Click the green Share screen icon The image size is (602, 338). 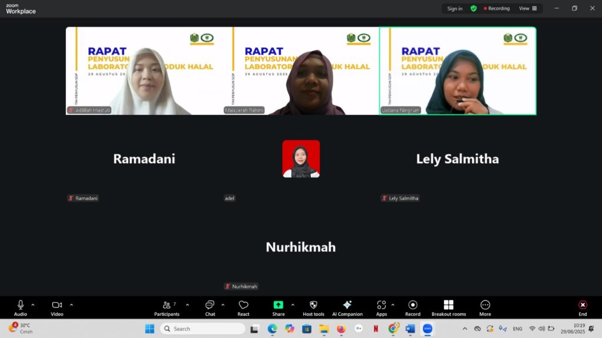[278, 305]
